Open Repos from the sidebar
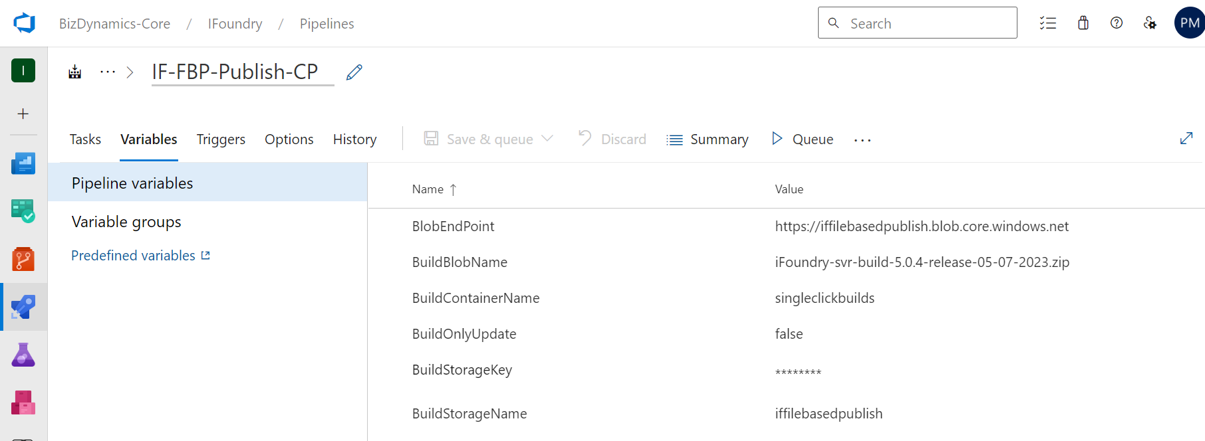This screenshot has width=1205, height=441. pos(23,259)
